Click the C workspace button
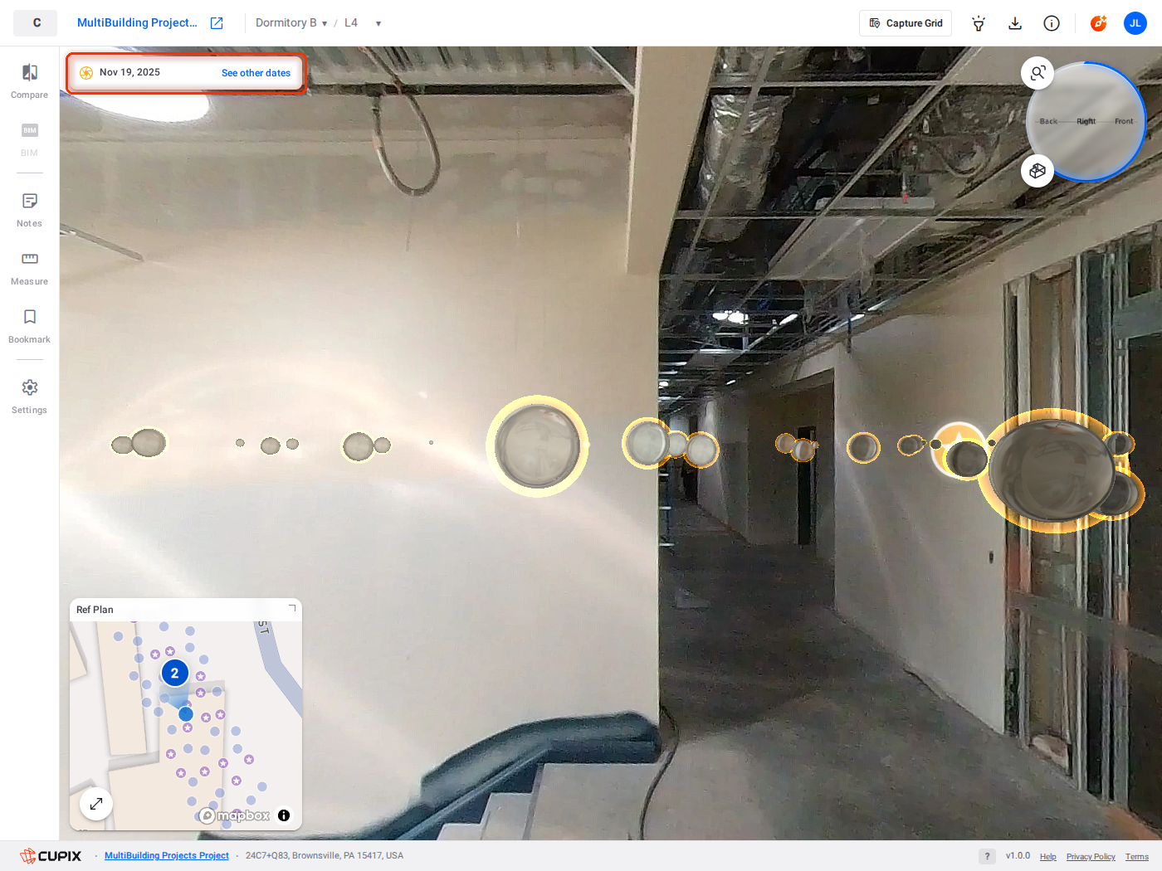 point(36,23)
